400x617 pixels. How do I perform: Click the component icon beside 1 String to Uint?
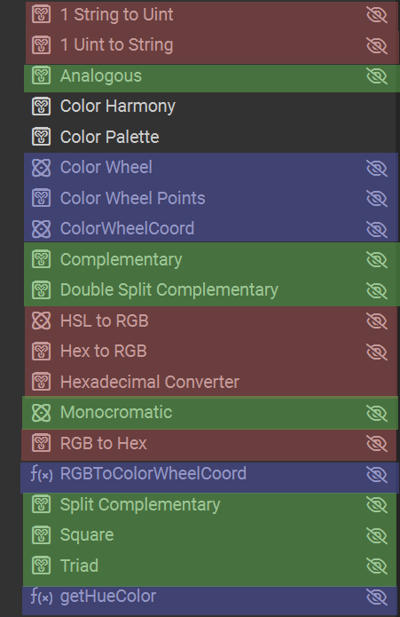pos(42,14)
